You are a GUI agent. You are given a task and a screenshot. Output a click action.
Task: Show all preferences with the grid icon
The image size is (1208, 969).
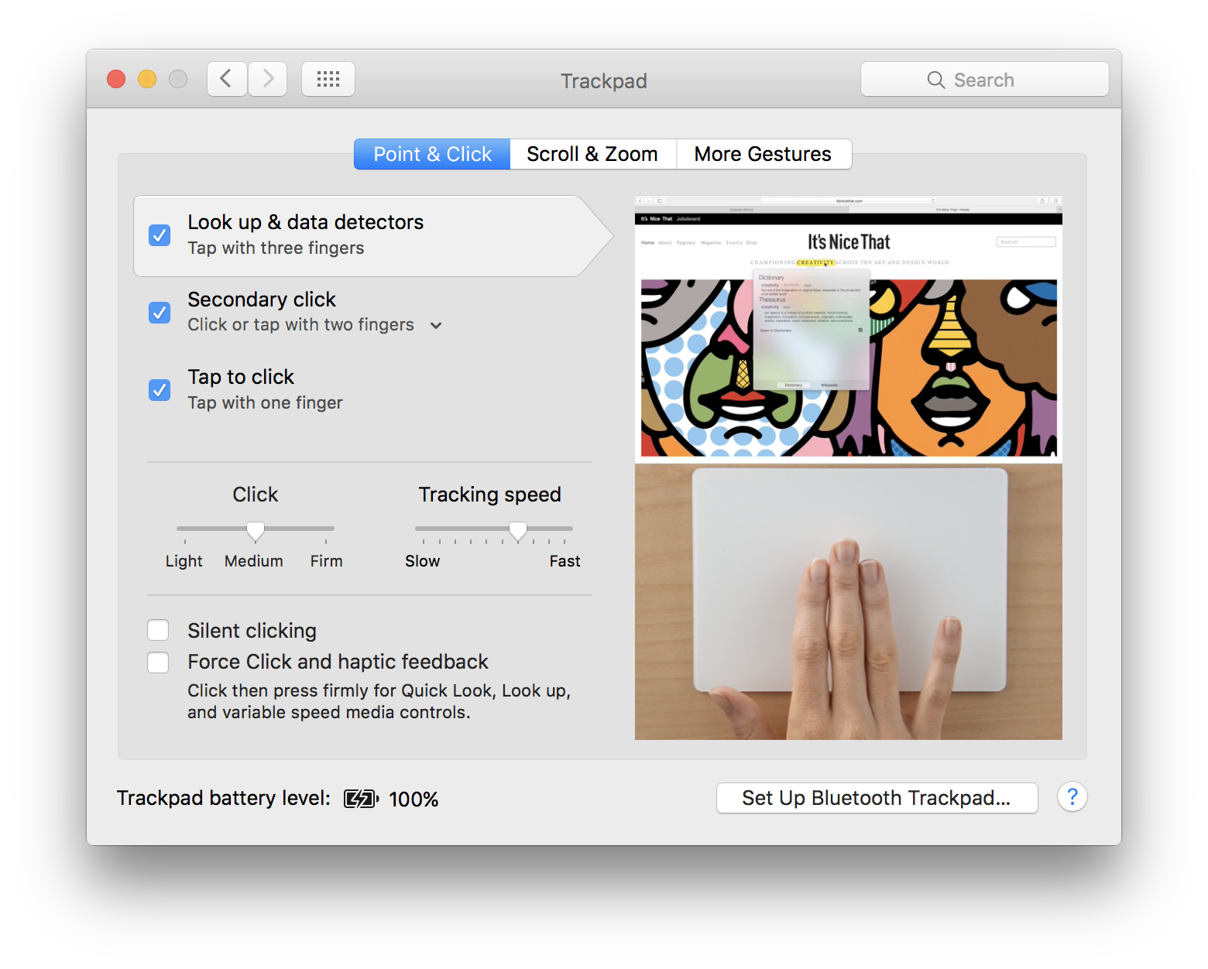[328, 79]
